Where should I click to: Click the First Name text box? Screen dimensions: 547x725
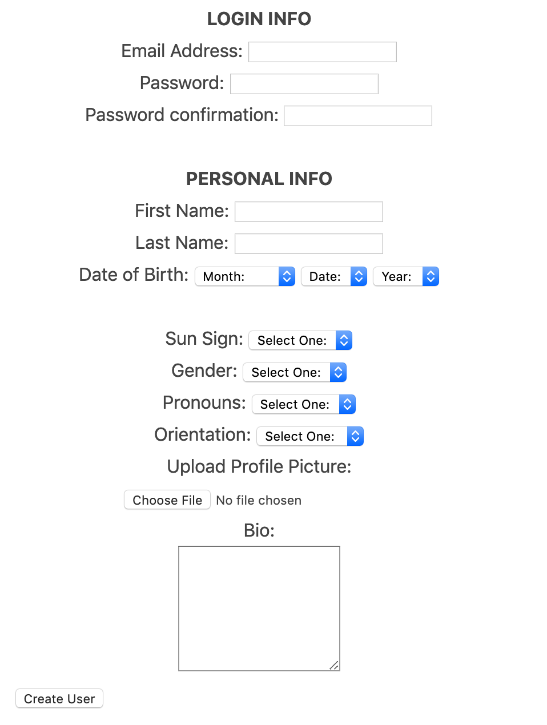308,212
